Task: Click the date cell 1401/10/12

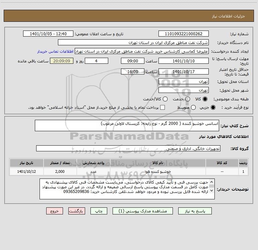Action: coord(26,171)
